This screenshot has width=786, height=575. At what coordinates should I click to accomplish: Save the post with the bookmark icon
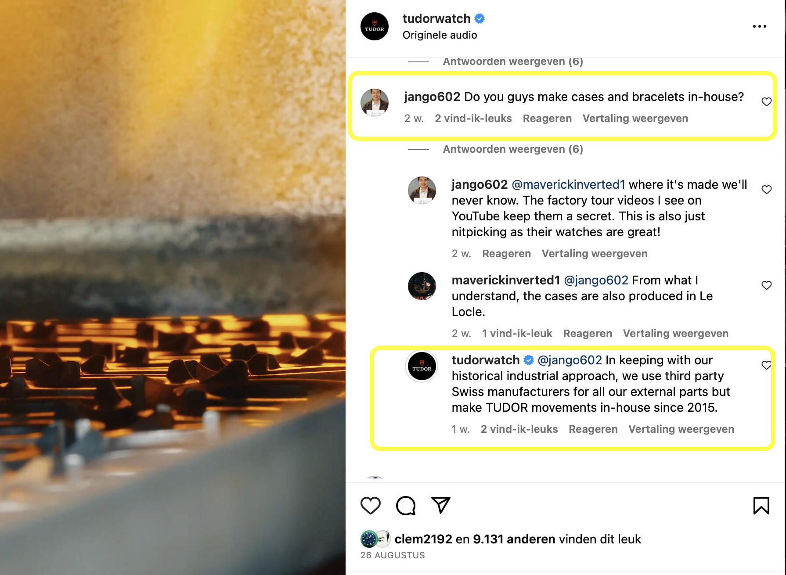pos(761,505)
